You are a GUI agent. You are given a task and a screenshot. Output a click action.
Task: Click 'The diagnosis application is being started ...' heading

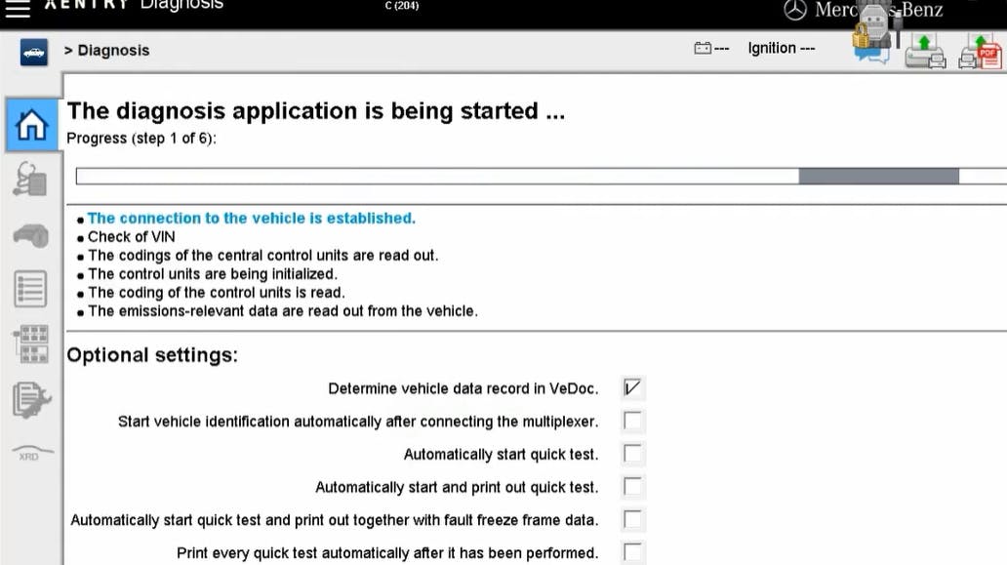coord(316,111)
